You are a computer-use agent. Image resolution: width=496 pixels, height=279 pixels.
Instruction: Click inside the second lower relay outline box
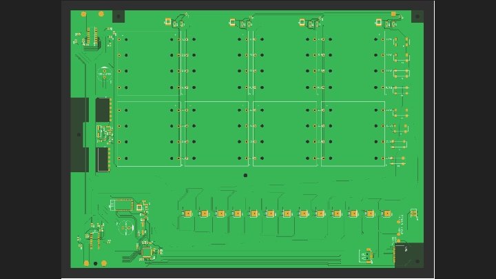pyautogui.click(x=217, y=134)
